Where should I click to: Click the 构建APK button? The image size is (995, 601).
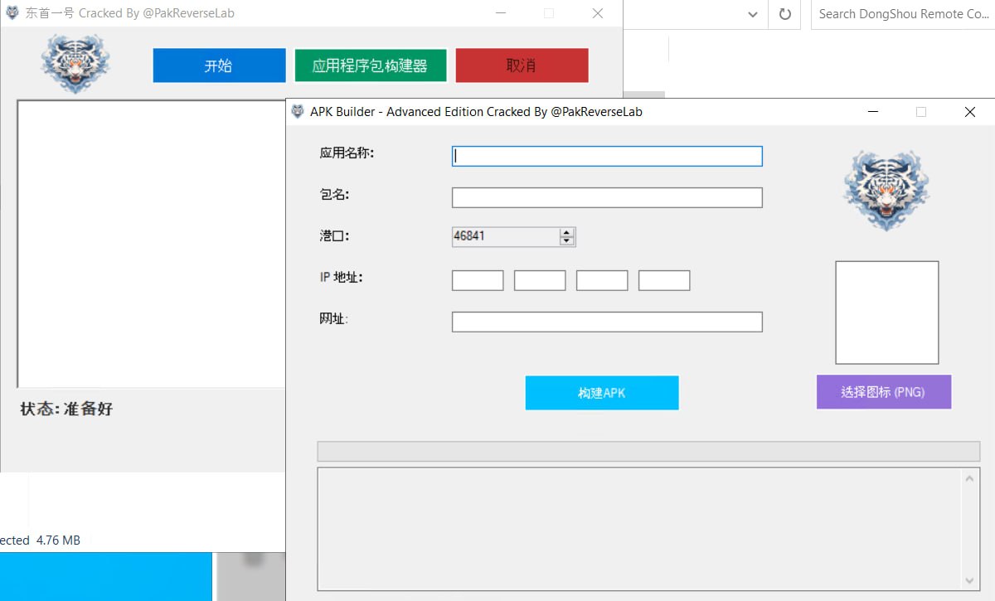602,393
